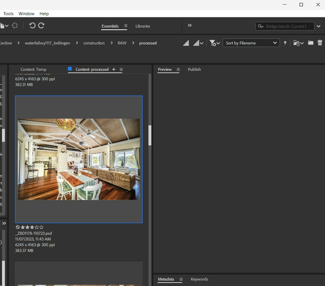Expand chevron after RAW in path
This screenshot has width=325, height=286.
pyautogui.click(x=133, y=43)
